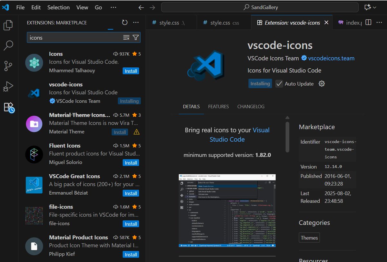Screen dimensions: 387x262
Task: Open the Explorer view in activity bar
Action: [8, 25]
